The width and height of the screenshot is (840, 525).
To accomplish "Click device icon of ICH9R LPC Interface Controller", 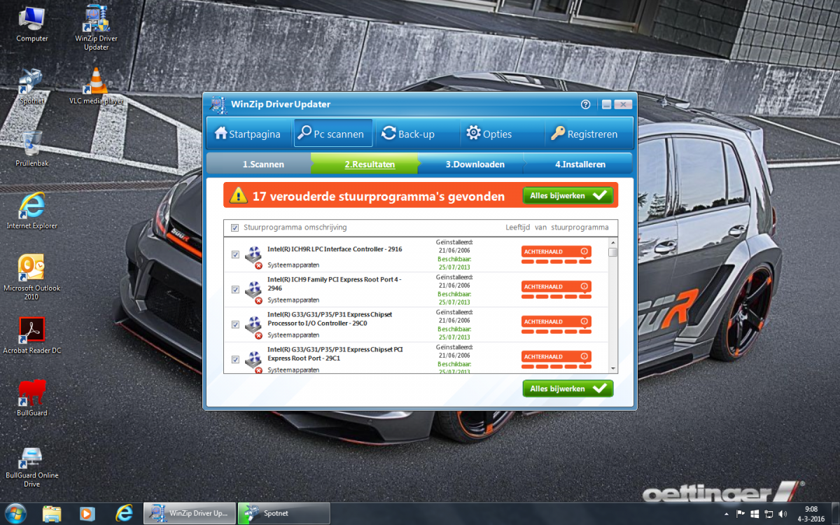I will (253, 257).
